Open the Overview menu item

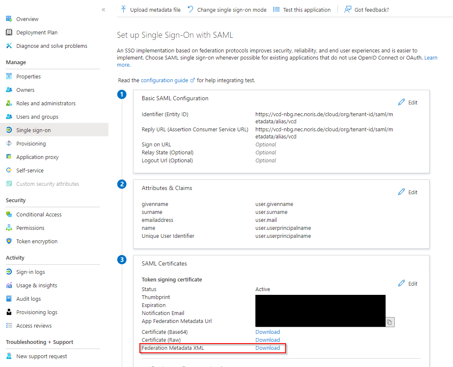pos(28,19)
